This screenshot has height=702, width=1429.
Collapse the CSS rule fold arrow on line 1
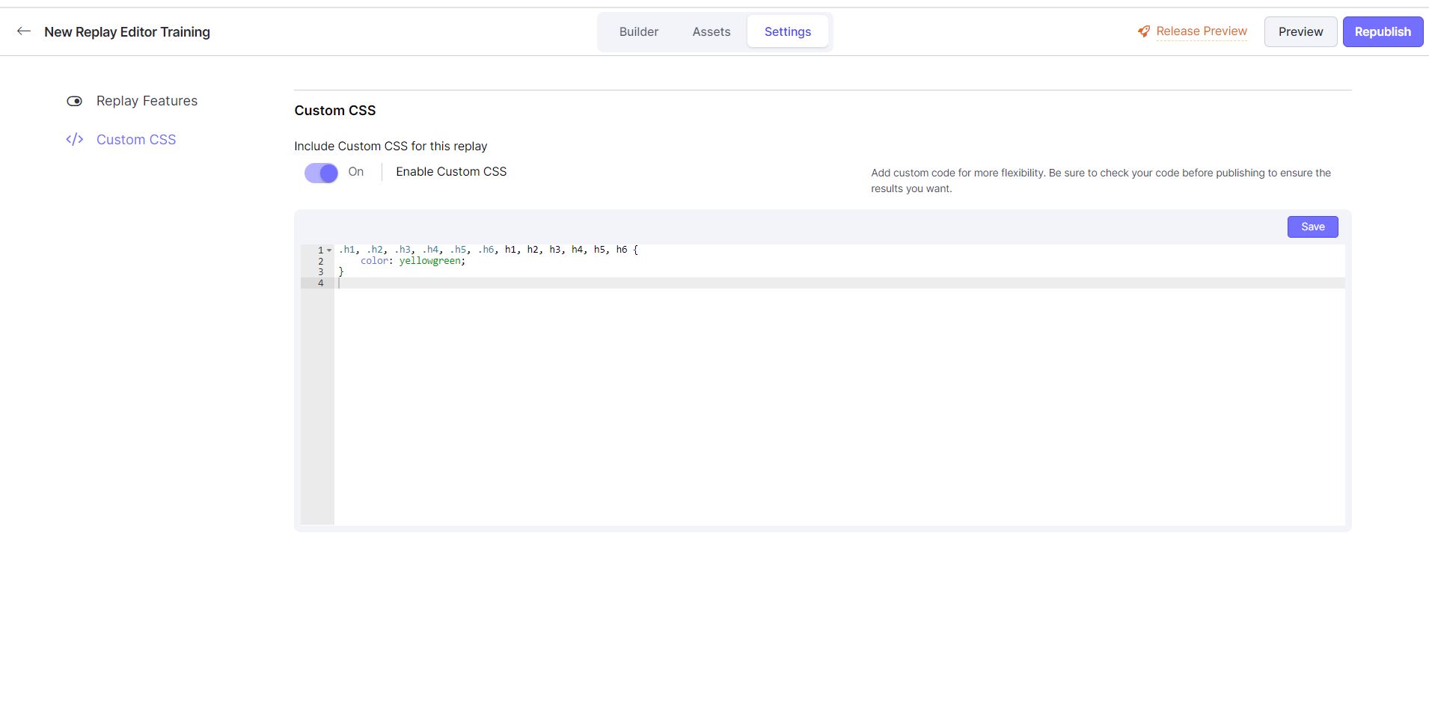point(329,250)
